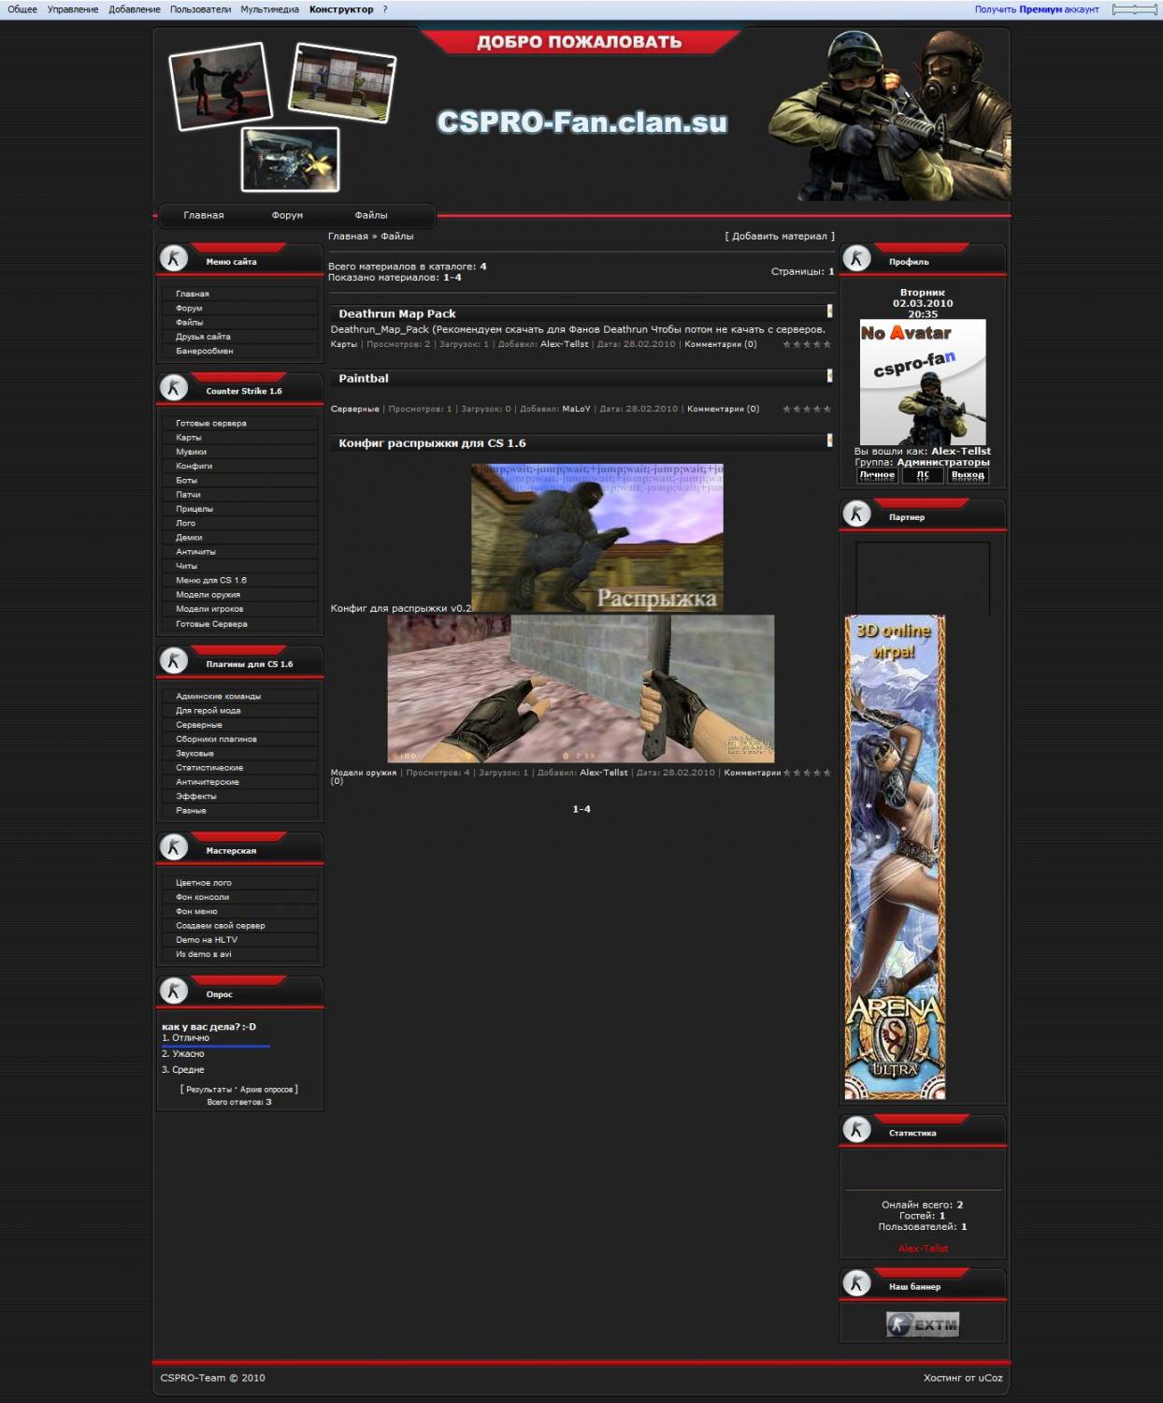The width and height of the screenshot is (1163, 1403).
Task: Click Друзья сайта in site menu
Action: 203,337
